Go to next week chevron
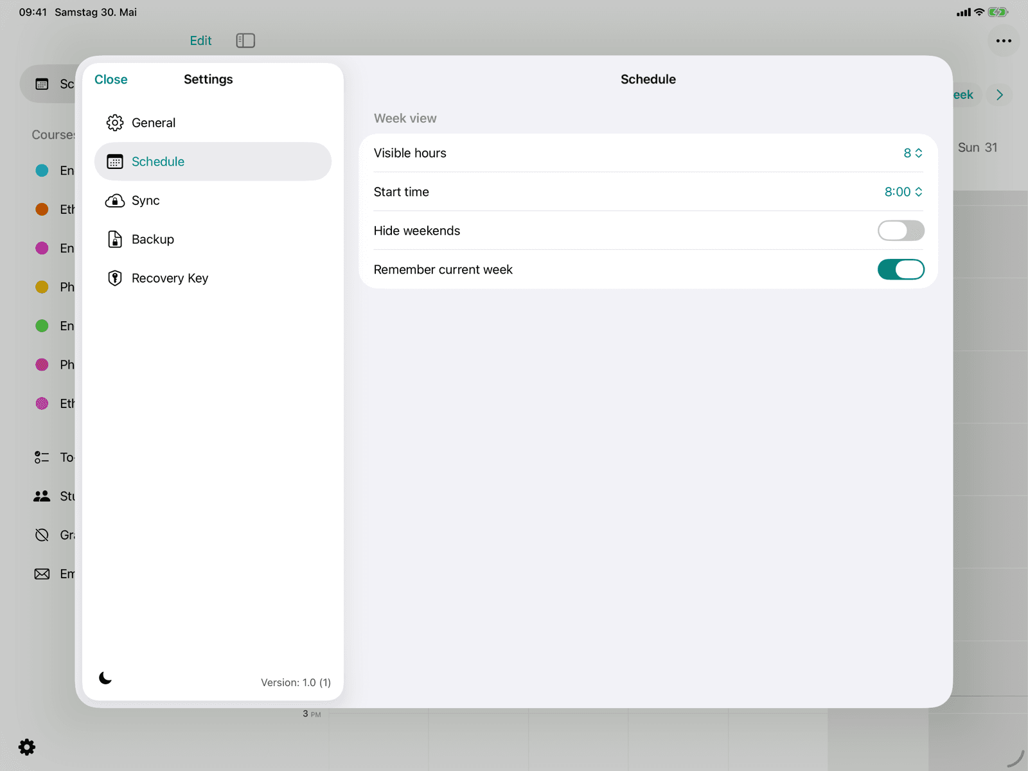 coord(1000,95)
